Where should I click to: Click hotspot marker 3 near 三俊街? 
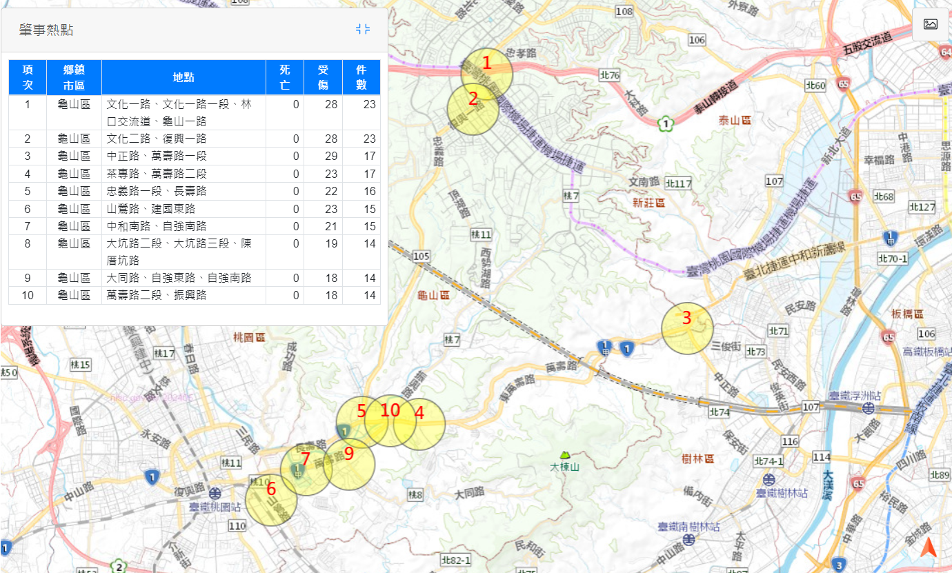[687, 328]
